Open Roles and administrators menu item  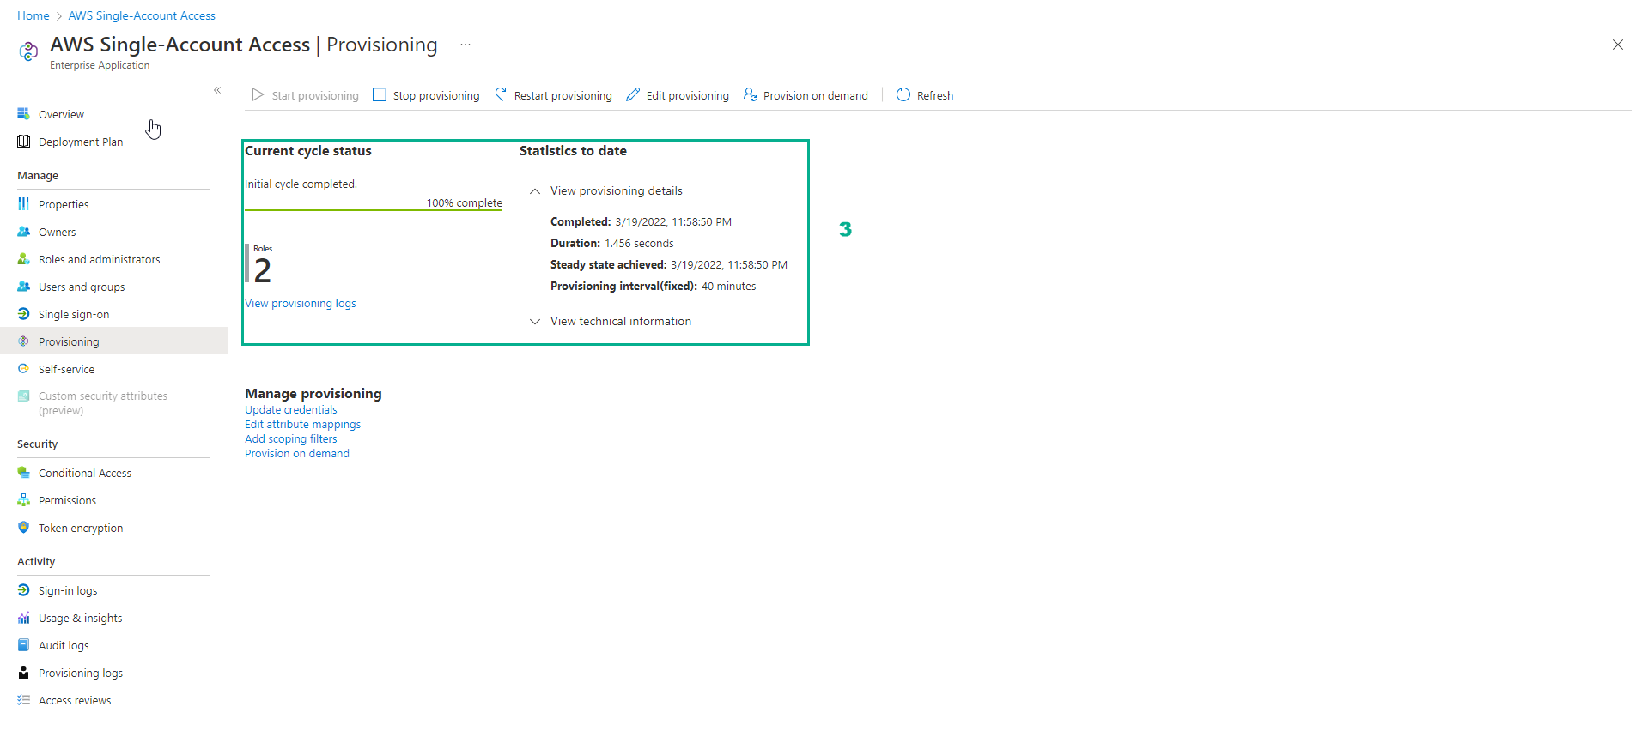point(99,259)
